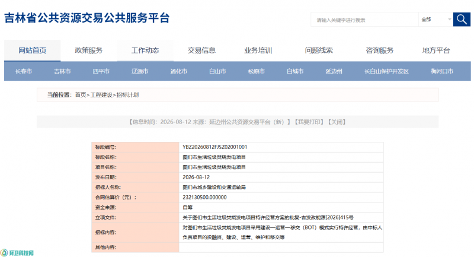Open the 全部 search category dropdown
The image size is (474, 257).
435,20
